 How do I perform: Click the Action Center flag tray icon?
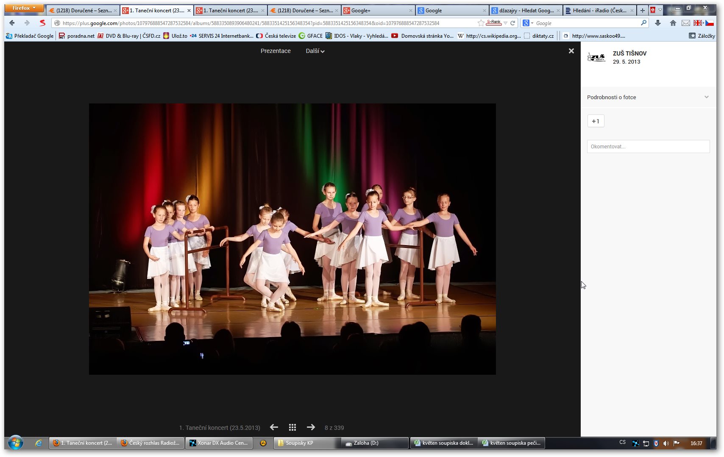click(676, 443)
